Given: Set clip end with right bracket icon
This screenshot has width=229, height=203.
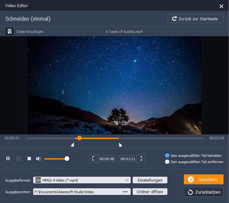Looking at the screenshot, I should [x=141, y=158].
